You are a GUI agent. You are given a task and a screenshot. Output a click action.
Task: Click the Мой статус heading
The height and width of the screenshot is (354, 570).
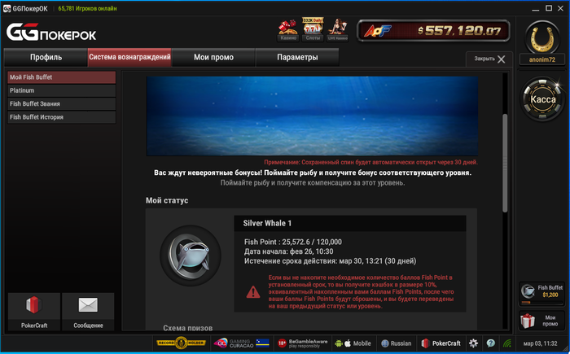[167, 200]
